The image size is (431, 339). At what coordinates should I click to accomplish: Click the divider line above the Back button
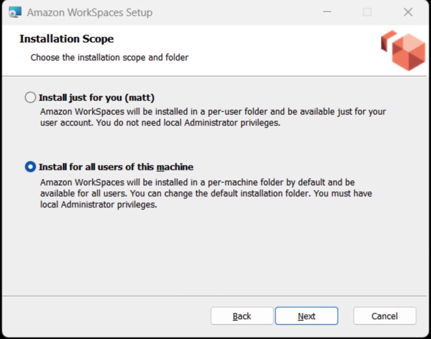215,296
